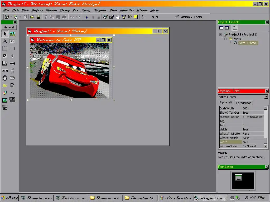Select the VScrollBar control tool

[x=12, y=70]
